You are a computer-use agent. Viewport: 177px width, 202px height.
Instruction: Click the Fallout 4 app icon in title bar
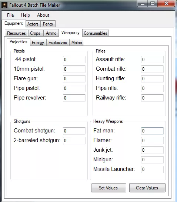tap(4, 5)
